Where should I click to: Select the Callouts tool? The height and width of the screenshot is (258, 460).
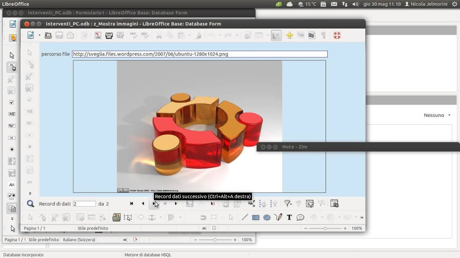pos(300,217)
